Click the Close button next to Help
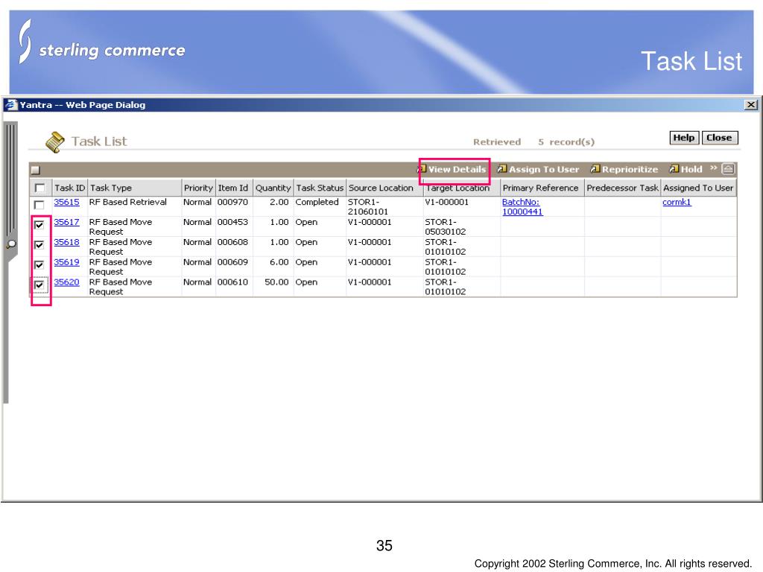This screenshot has height=572, width=763. point(720,138)
